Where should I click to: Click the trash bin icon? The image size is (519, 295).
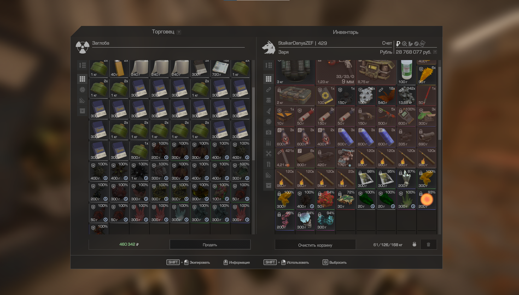pos(428,244)
